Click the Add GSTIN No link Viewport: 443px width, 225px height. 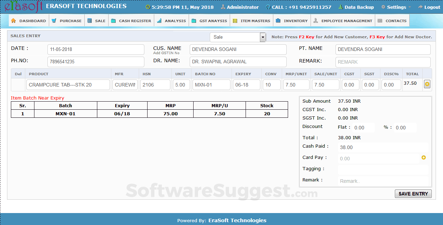166,53
